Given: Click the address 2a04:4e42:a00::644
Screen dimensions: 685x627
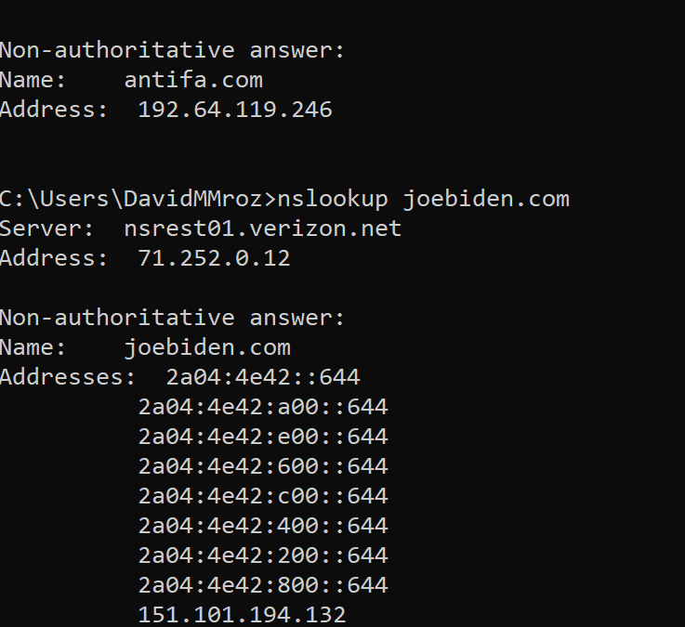Looking at the screenshot, I should point(263,407).
